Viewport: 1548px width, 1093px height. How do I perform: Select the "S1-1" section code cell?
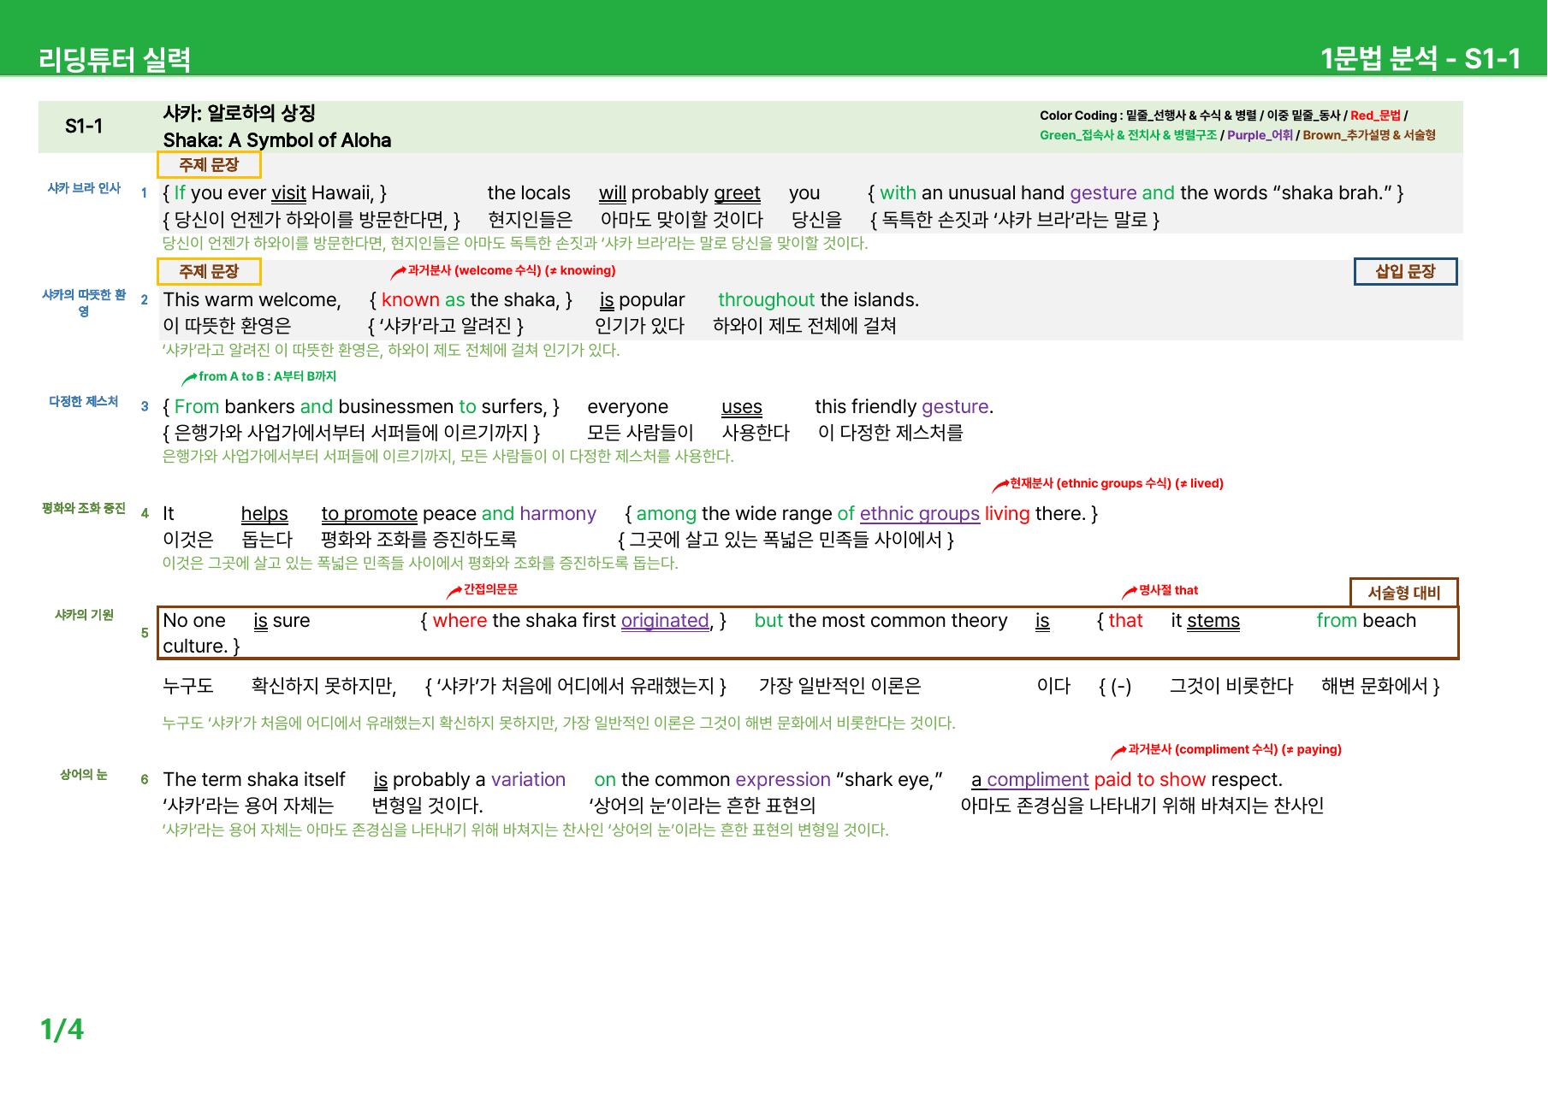click(84, 127)
